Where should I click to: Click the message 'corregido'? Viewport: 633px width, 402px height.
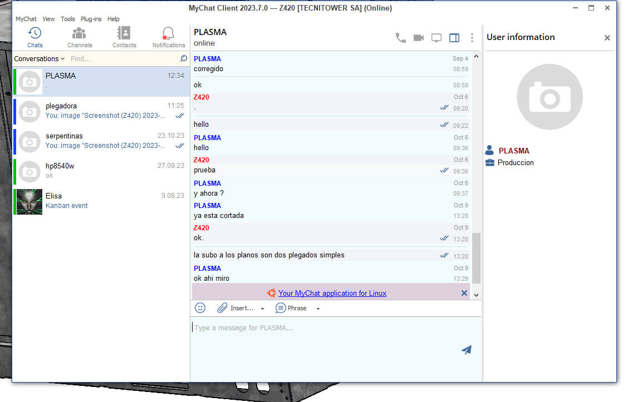[x=208, y=68]
